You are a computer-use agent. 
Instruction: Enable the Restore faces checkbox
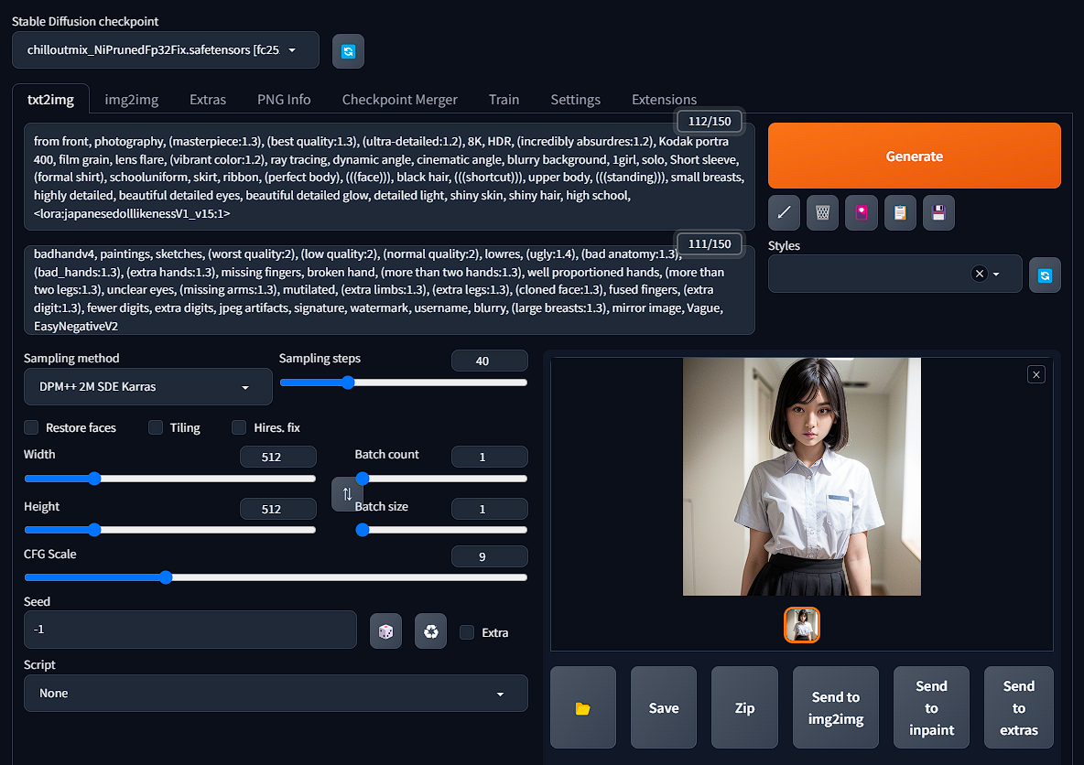[32, 427]
